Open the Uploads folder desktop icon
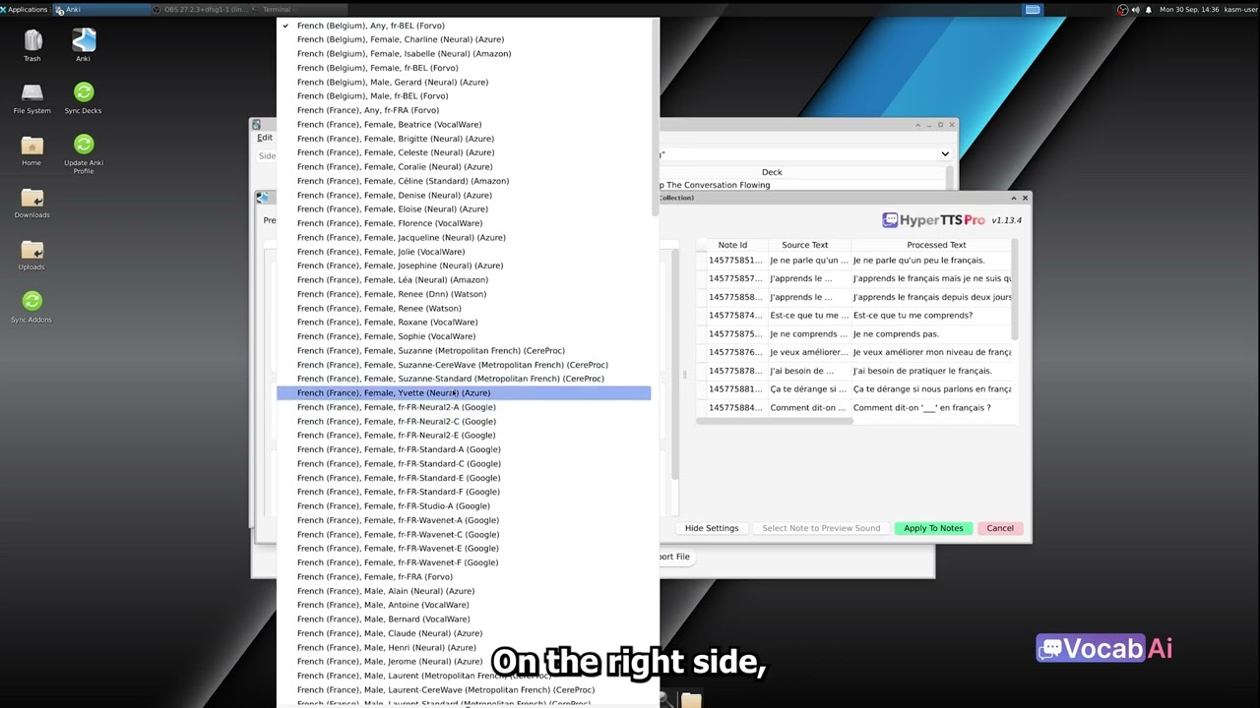Image resolution: width=1260 pixels, height=708 pixels. coord(32,255)
